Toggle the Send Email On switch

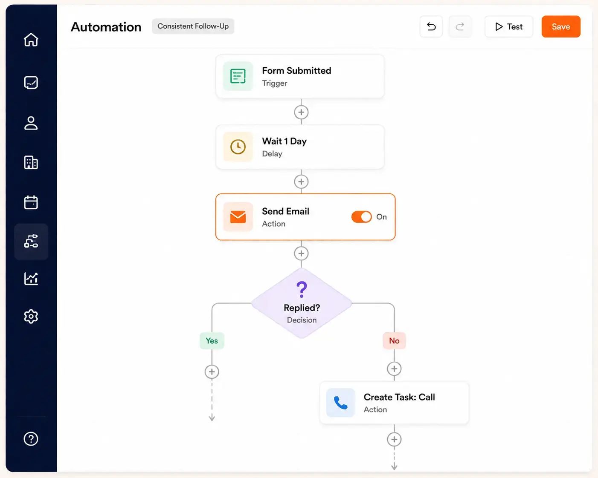tap(361, 217)
